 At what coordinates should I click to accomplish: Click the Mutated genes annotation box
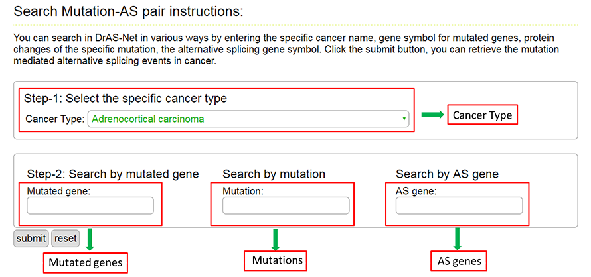85,262
